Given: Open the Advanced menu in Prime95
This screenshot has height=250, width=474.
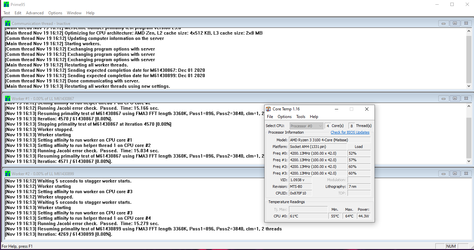Looking at the screenshot, I should click(35, 13).
